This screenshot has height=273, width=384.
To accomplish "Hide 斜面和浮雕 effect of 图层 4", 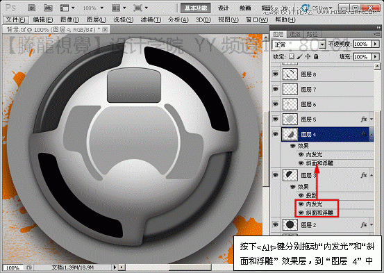I will click(301, 163).
